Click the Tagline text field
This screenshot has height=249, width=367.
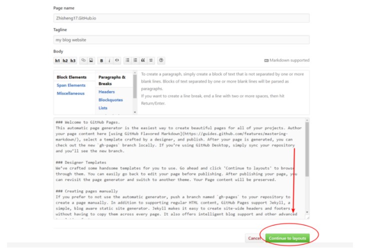(181, 40)
